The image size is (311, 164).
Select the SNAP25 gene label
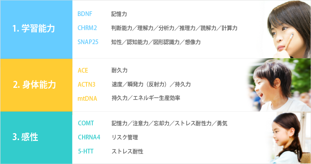click(88, 42)
